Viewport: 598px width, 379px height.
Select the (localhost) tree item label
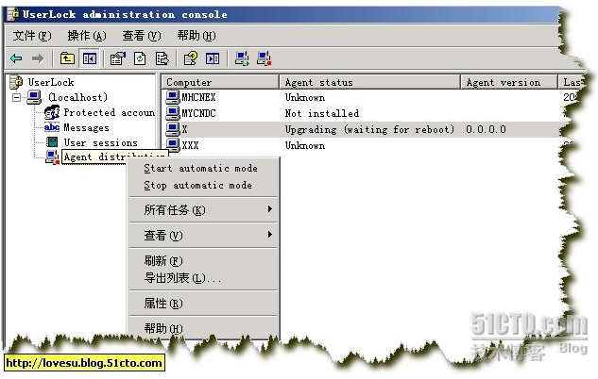point(77,97)
